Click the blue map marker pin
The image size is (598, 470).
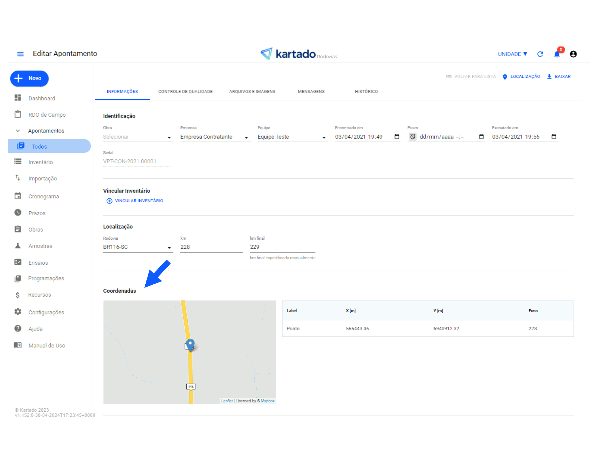190,345
